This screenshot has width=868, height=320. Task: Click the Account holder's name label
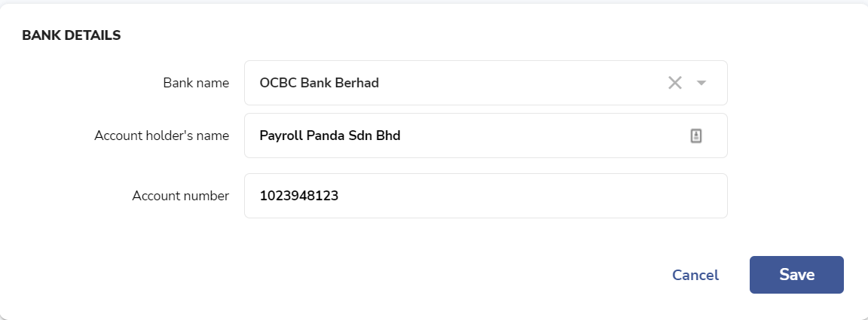tap(162, 136)
